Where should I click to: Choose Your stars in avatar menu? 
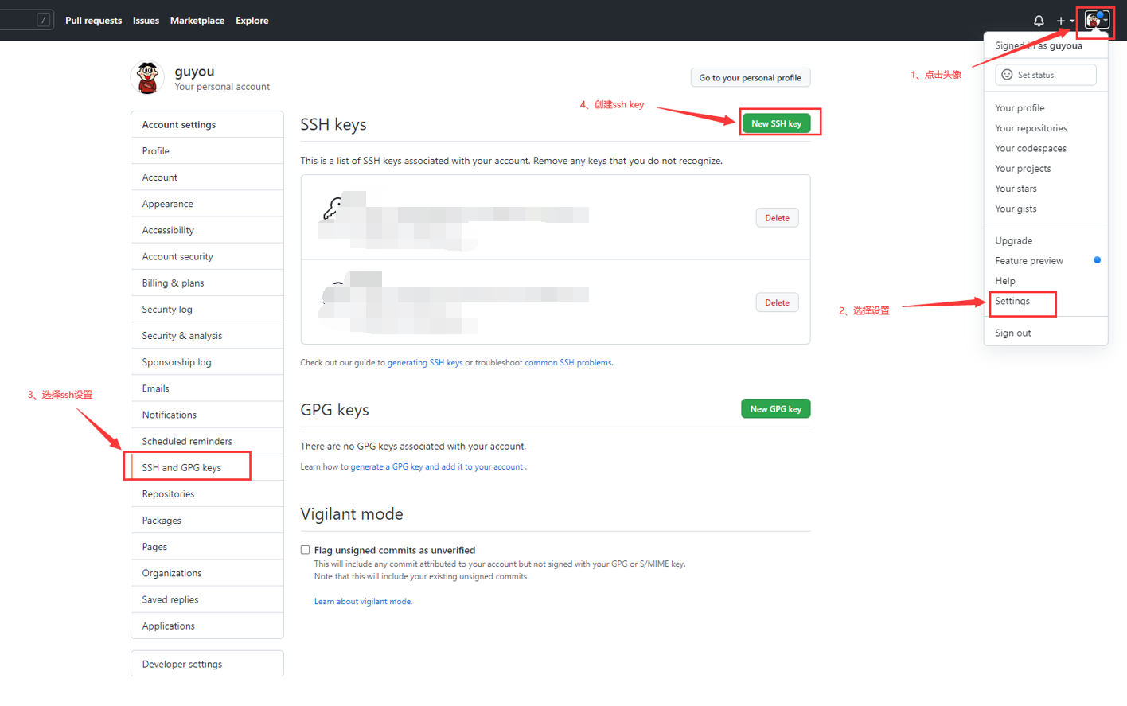pyautogui.click(x=1046, y=188)
